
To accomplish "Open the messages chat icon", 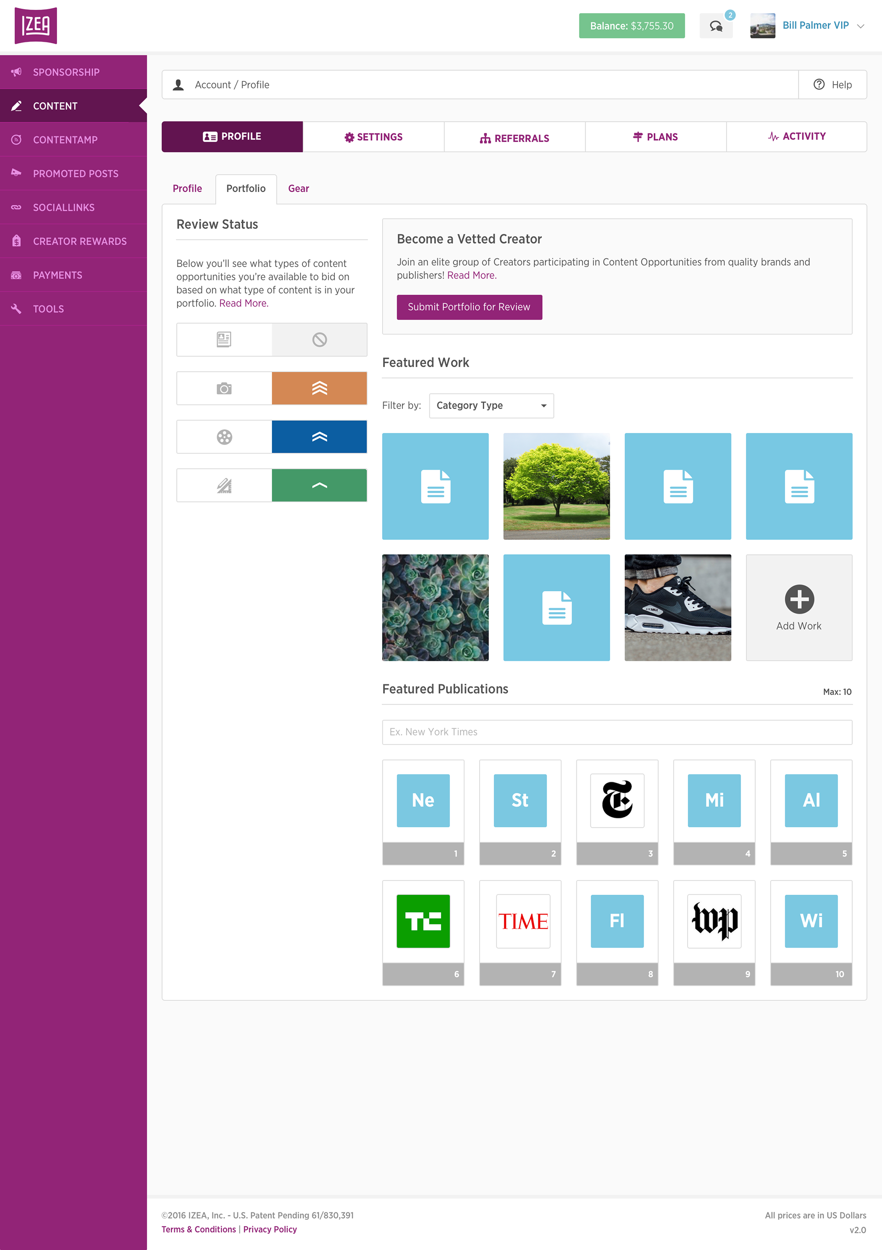I will click(716, 26).
